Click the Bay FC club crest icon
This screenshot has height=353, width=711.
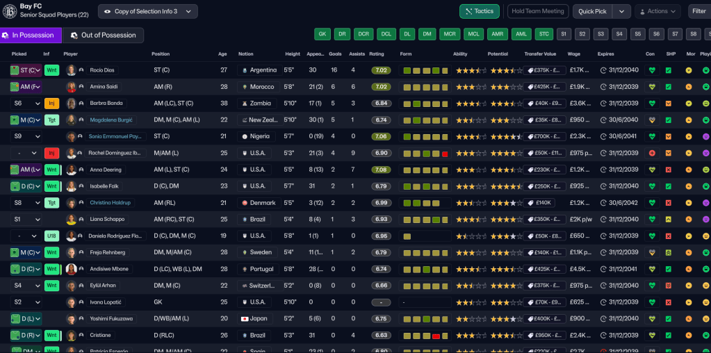click(x=10, y=11)
